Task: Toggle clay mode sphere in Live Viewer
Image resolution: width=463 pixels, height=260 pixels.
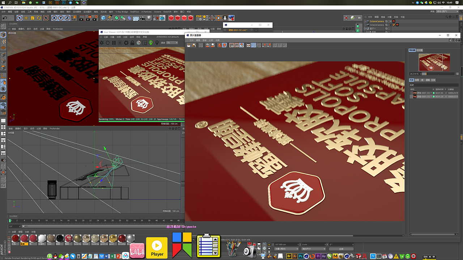Action: click(139, 43)
